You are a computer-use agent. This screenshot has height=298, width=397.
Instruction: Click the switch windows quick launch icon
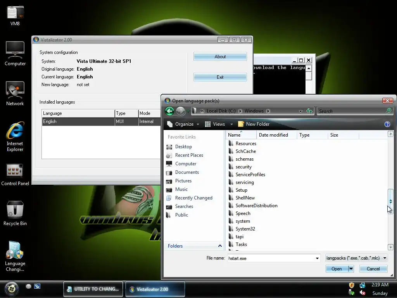[37, 286]
